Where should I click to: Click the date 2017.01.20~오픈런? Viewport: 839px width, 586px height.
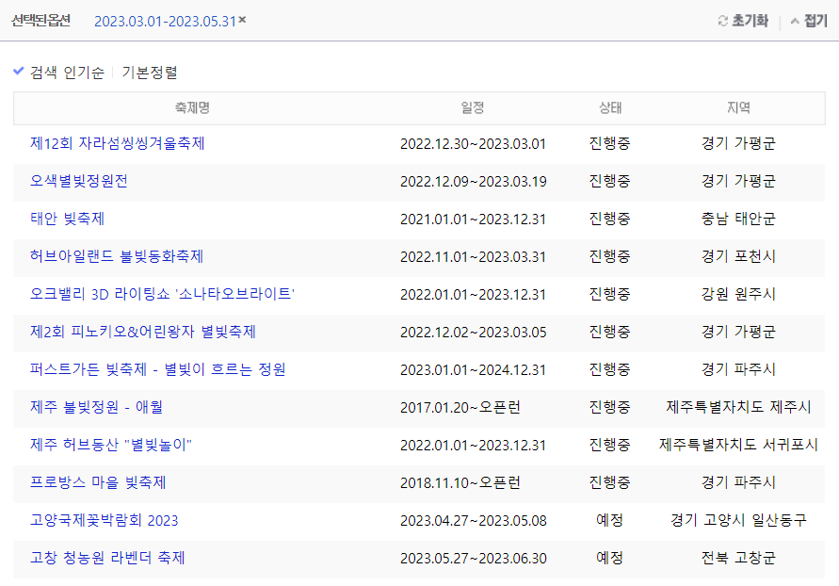tap(460, 408)
